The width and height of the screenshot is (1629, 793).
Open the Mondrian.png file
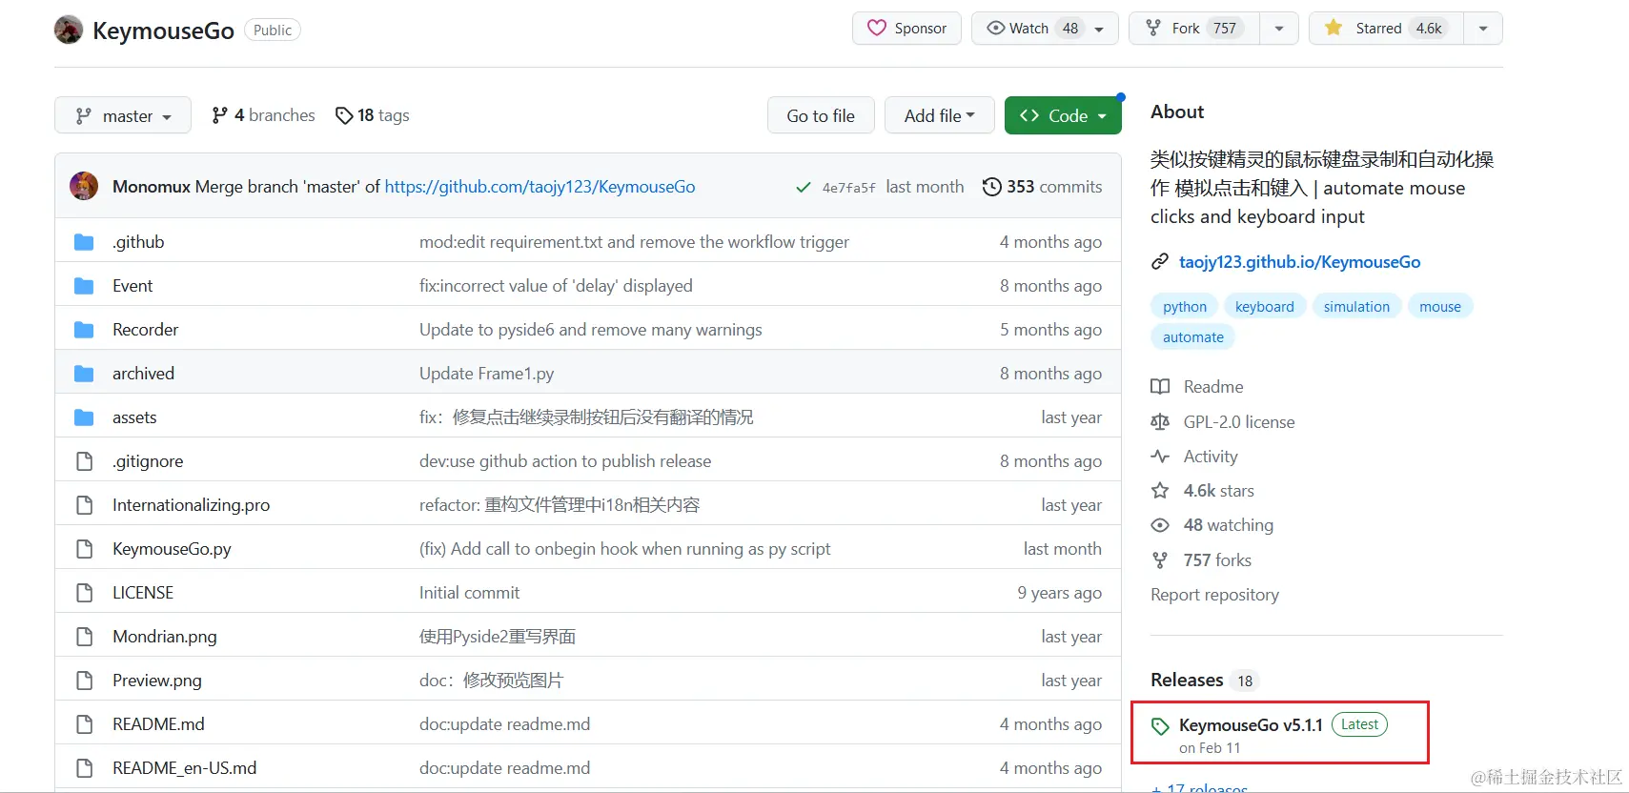(x=164, y=637)
